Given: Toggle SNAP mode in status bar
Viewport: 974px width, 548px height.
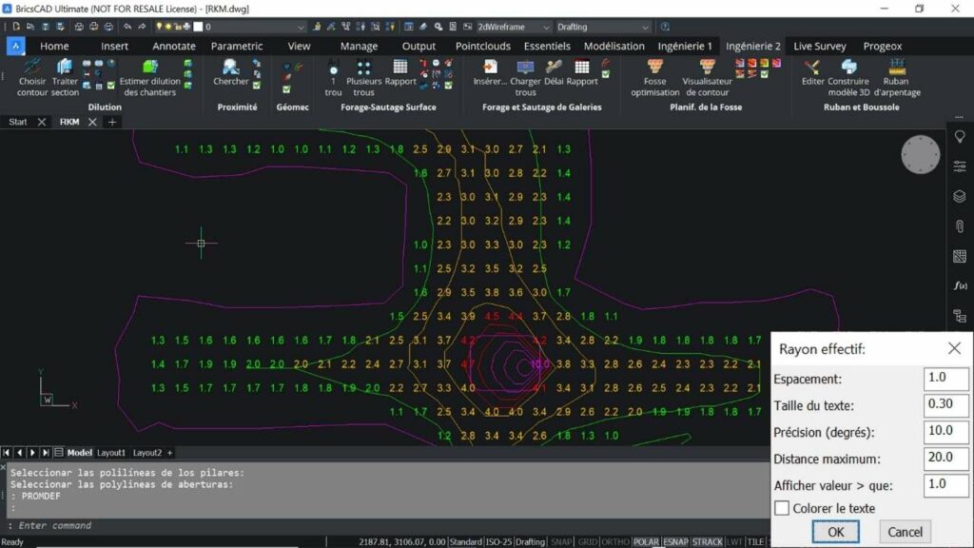Looking at the screenshot, I should (561, 541).
